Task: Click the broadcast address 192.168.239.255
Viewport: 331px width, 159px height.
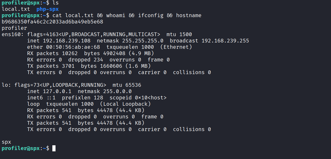Action: coord(225,41)
